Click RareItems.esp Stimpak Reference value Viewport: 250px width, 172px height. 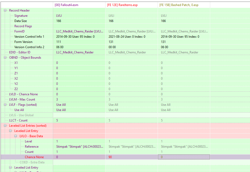[x=132, y=147]
